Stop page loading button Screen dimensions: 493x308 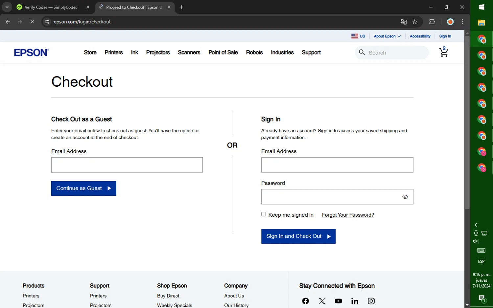click(32, 22)
